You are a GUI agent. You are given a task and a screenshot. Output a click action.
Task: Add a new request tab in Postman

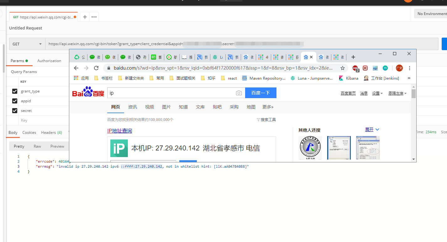point(85,17)
